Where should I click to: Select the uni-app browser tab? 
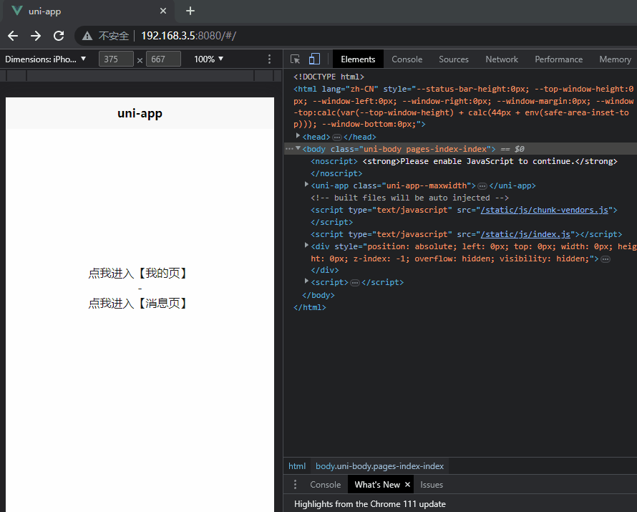click(89, 11)
